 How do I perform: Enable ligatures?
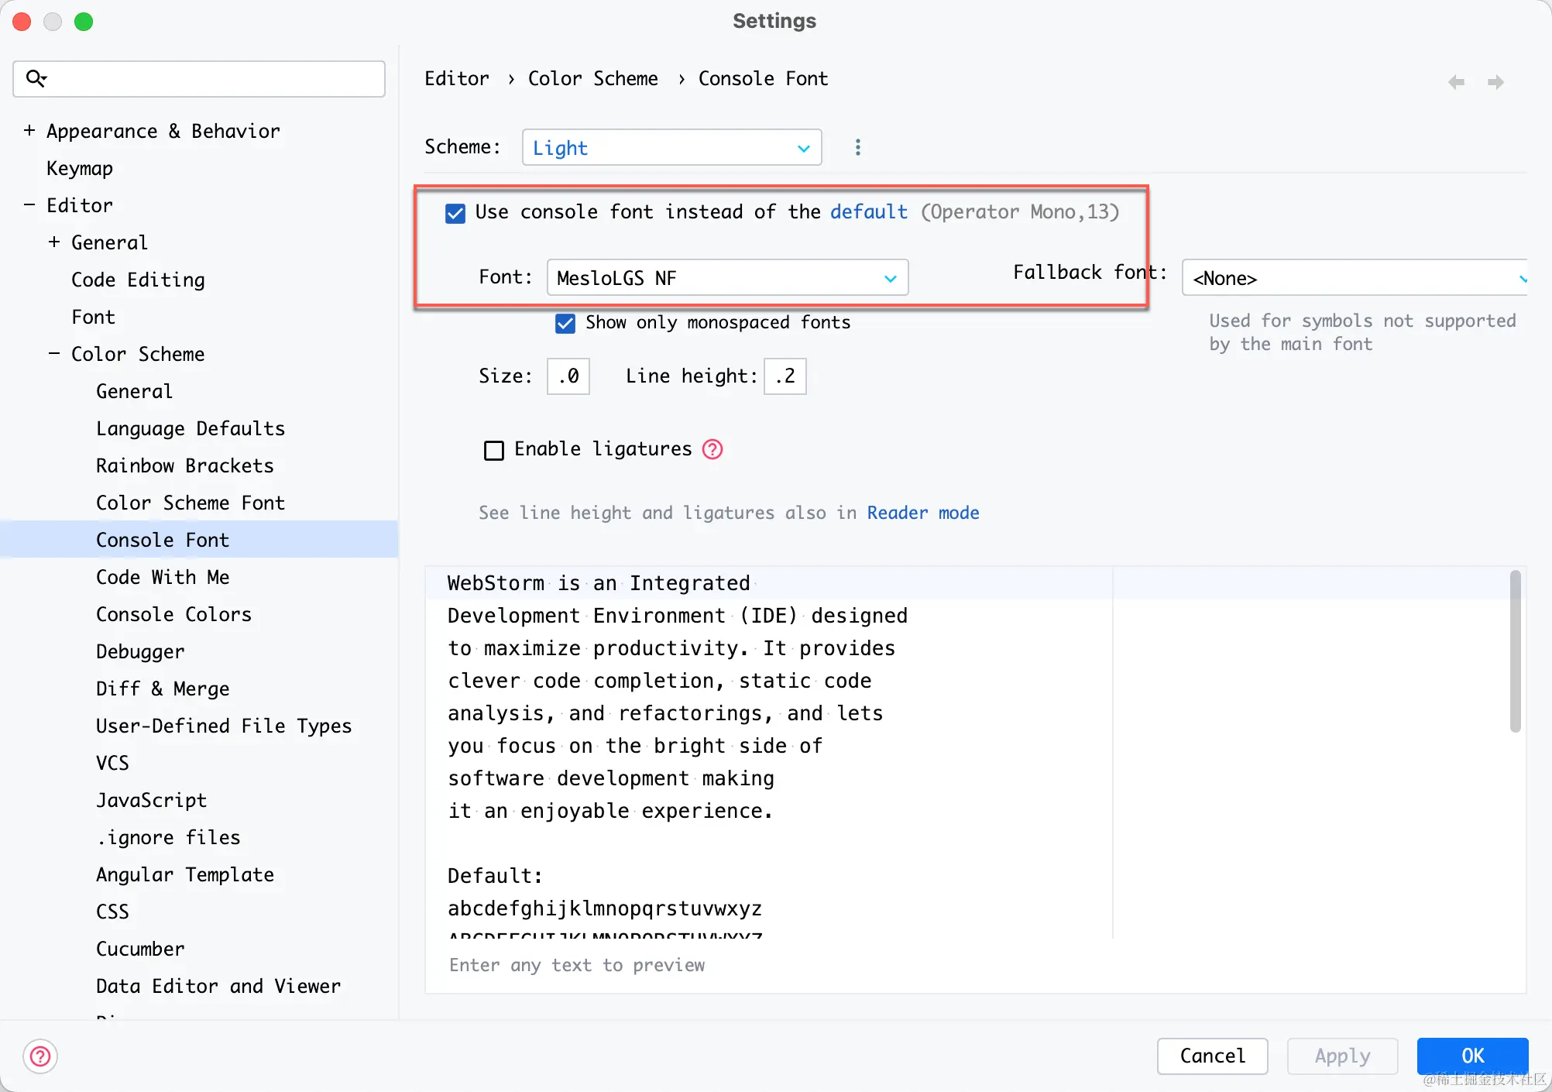pyautogui.click(x=494, y=450)
